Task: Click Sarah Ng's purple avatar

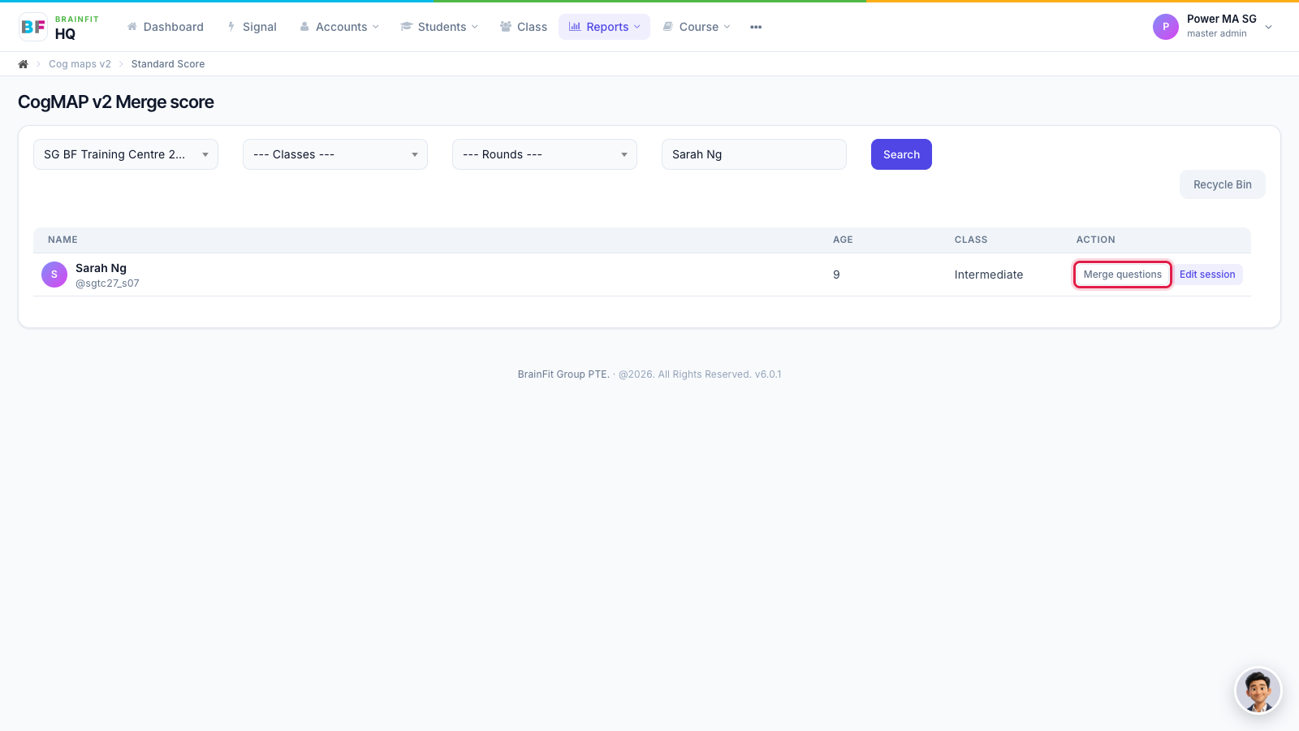Action: pos(54,275)
